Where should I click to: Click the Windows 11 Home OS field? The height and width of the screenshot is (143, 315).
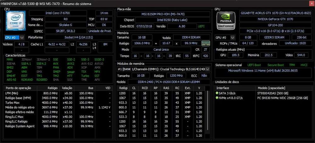tap(263, 71)
